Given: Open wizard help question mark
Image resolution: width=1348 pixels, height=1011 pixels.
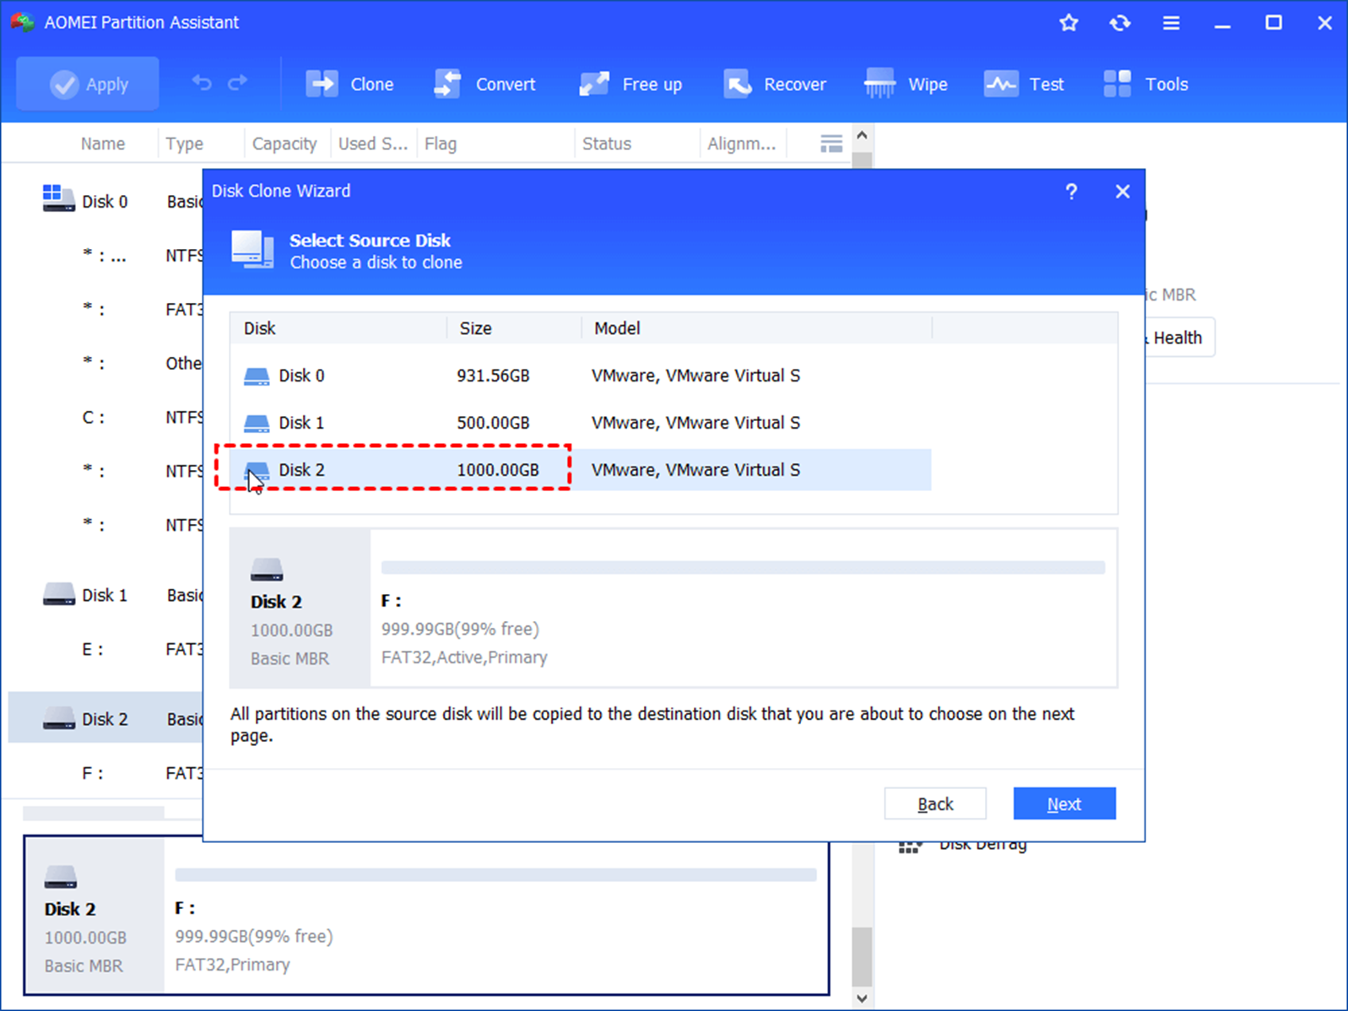Looking at the screenshot, I should 1071,192.
